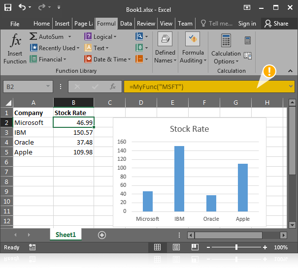298x268 pixels.
Task: Click the formula bar Cancel X icon
Action: [x=77, y=87]
